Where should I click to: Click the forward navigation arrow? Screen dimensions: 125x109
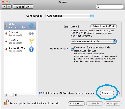tap(9, 7)
